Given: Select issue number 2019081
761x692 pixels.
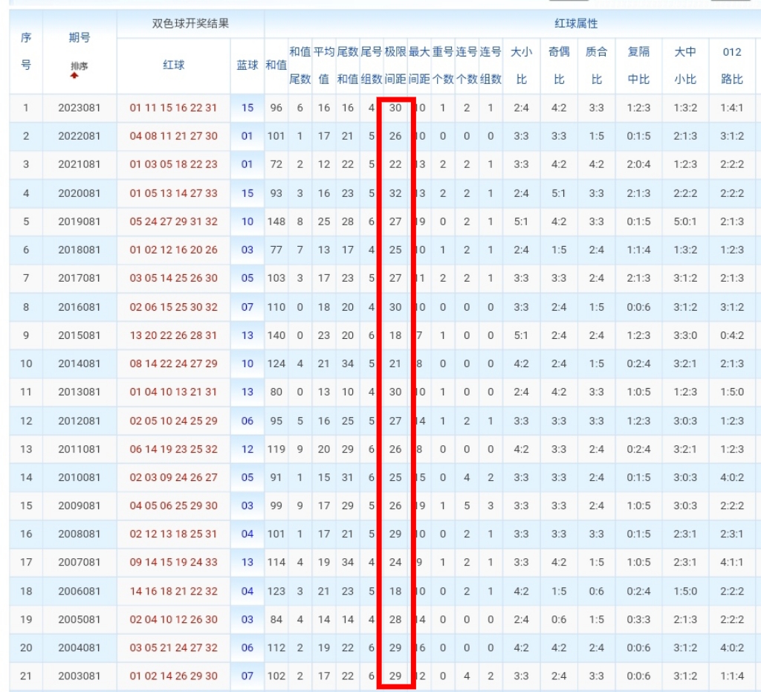Looking at the screenshot, I should point(79,221).
